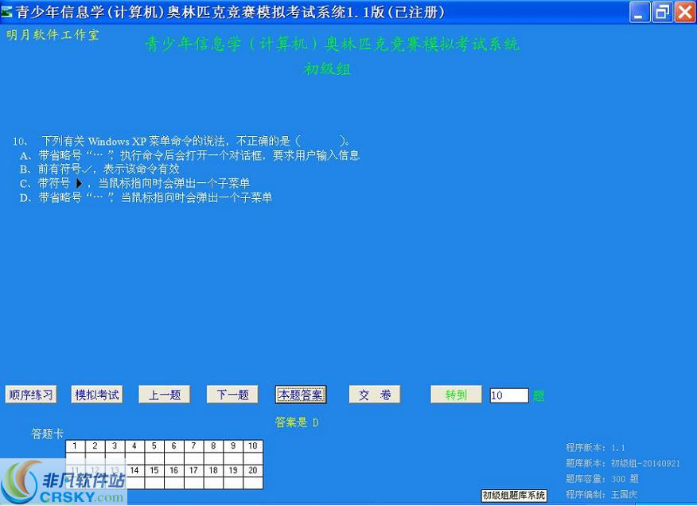Select answer card cell 9
The width and height of the screenshot is (697, 506).
tap(233, 446)
